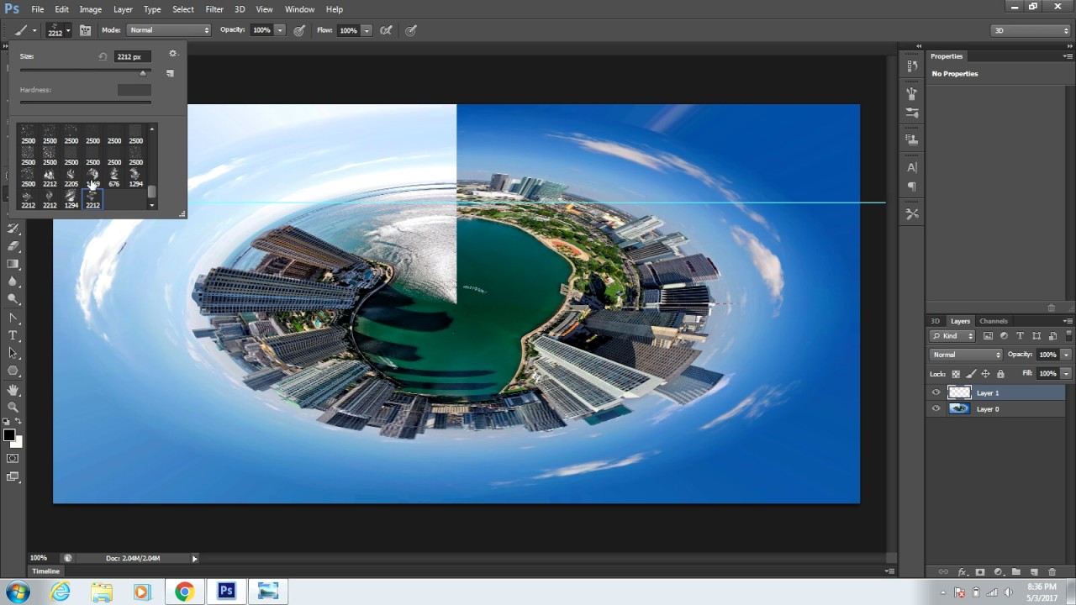
Task: Toggle pressure for opacity
Action: (x=298, y=30)
